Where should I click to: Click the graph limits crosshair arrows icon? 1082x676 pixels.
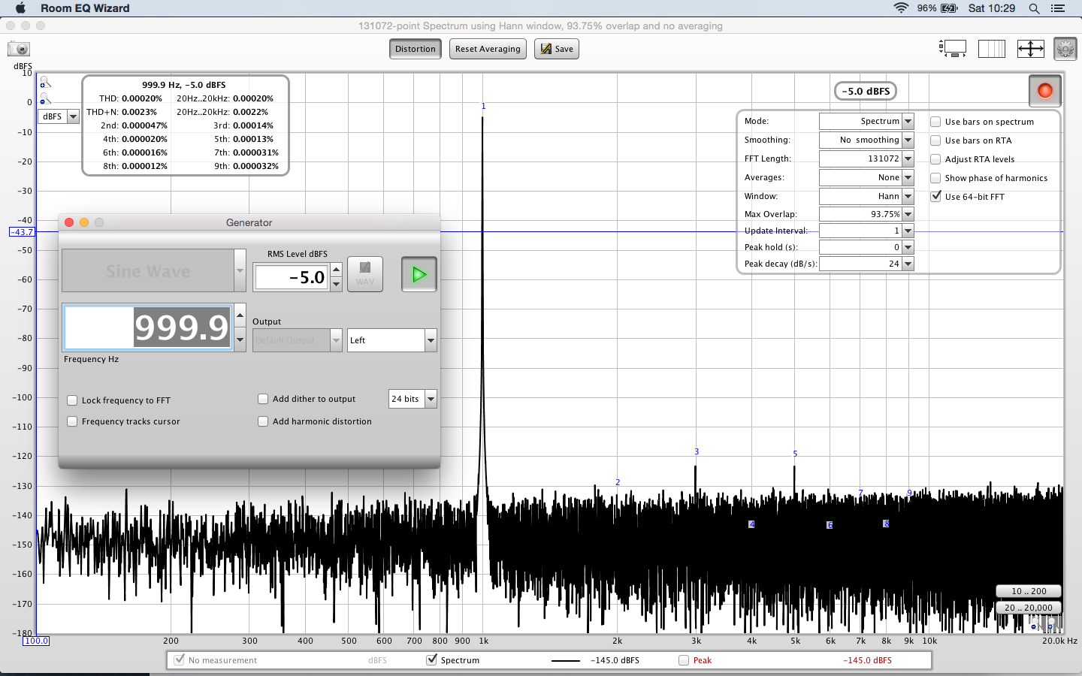[1031, 49]
